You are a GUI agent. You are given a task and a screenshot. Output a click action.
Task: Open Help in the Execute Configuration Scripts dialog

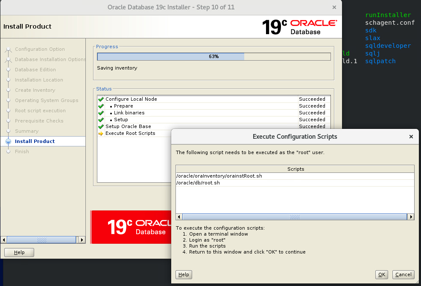tap(184, 274)
